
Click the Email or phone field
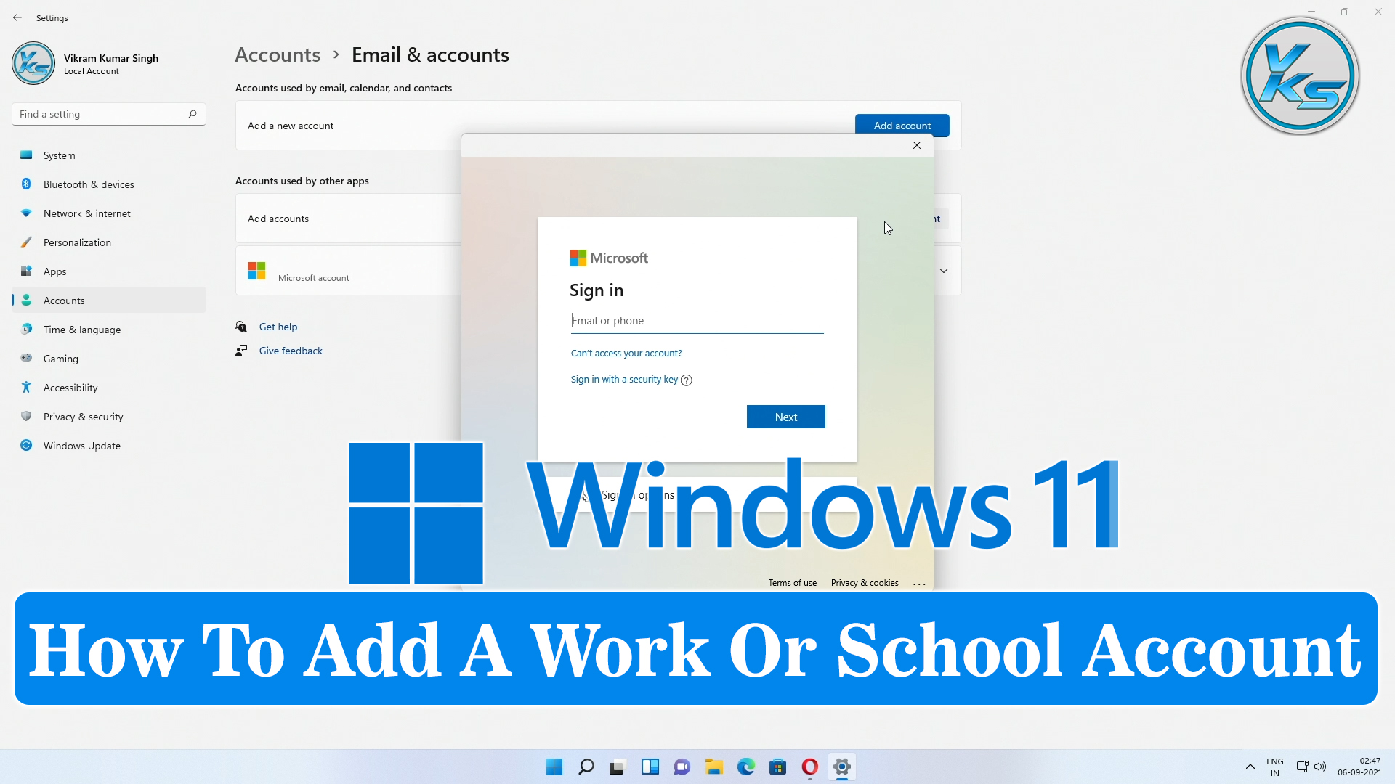(697, 321)
